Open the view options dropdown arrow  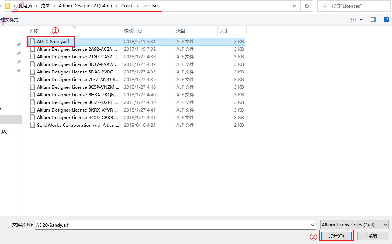(361, 20)
